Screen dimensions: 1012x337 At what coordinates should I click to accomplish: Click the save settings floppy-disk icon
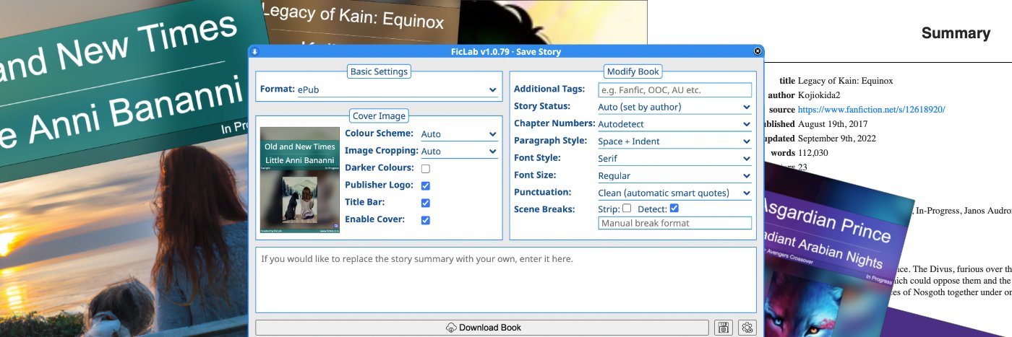(724, 328)
